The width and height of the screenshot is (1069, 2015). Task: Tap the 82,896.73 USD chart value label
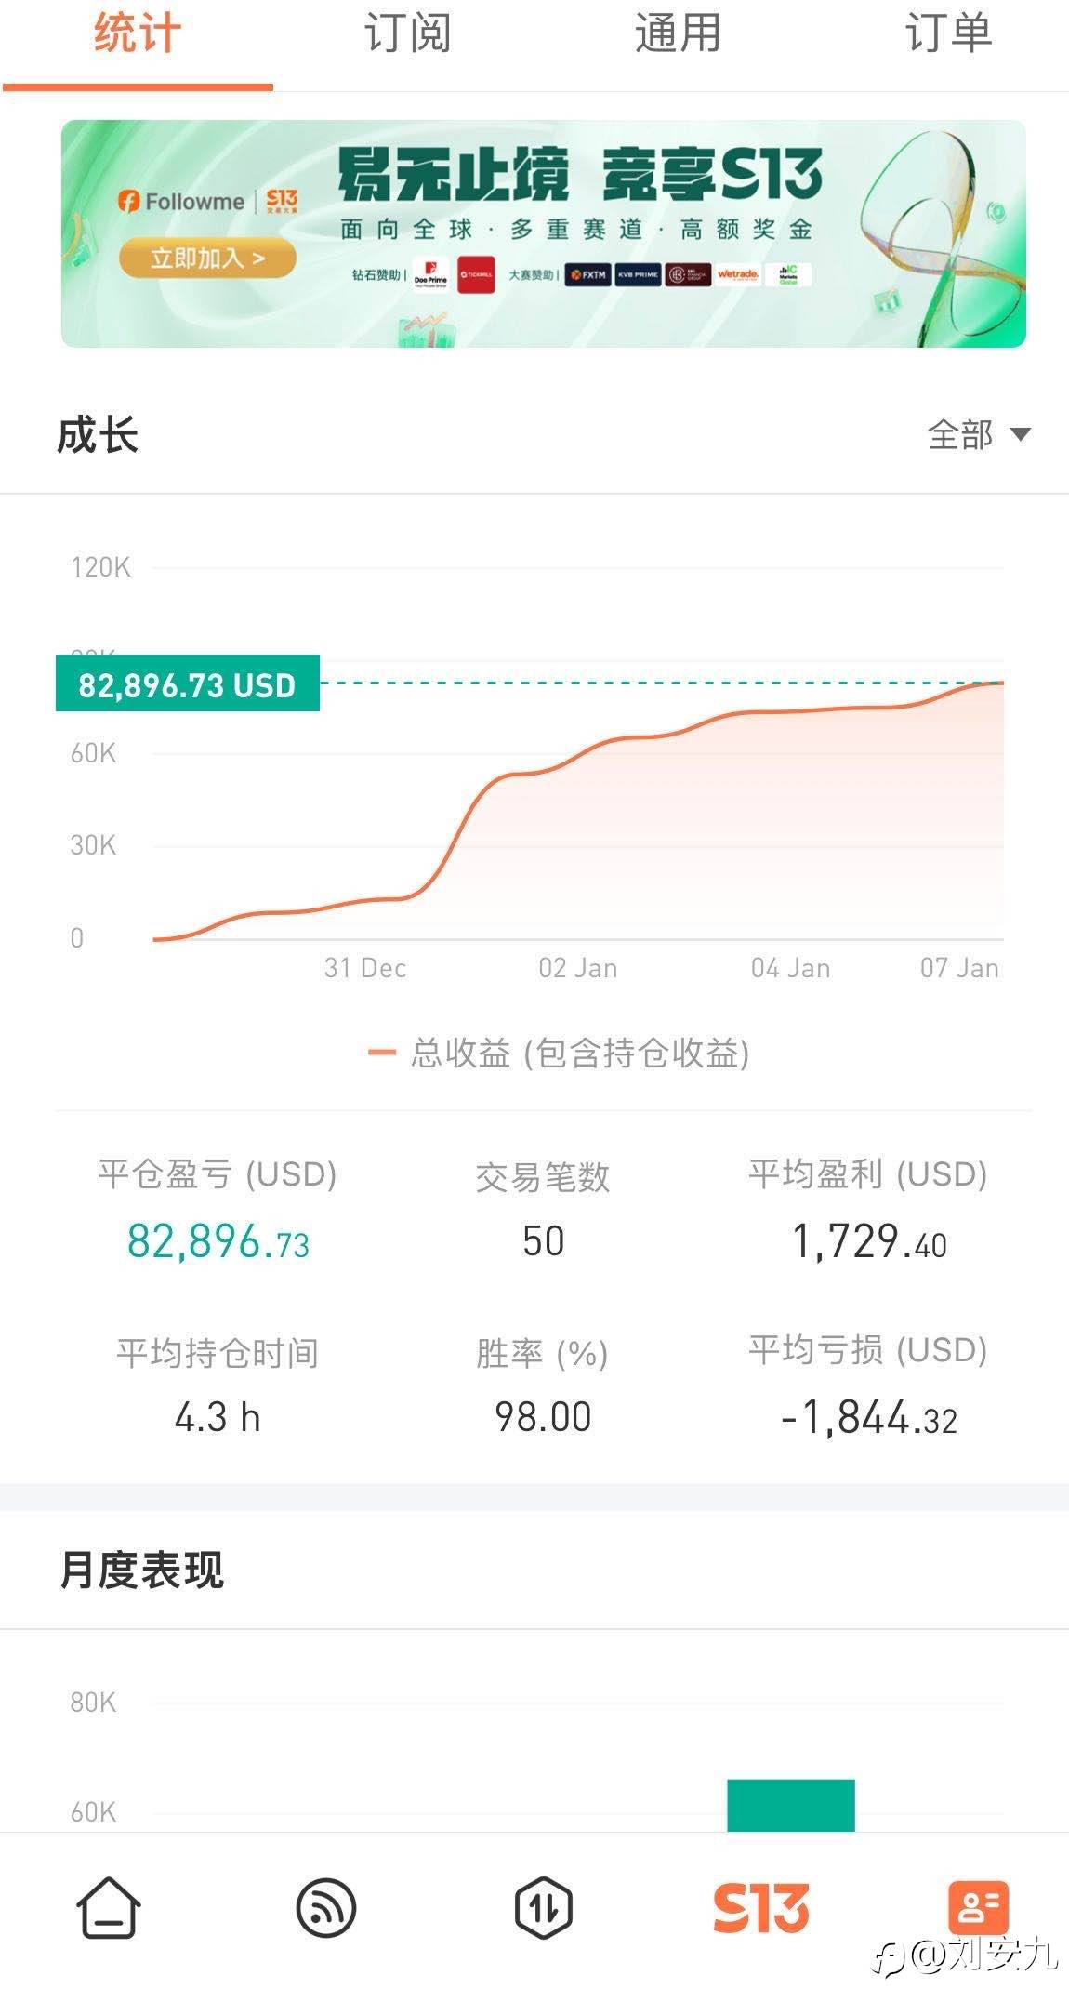[187, 684]
